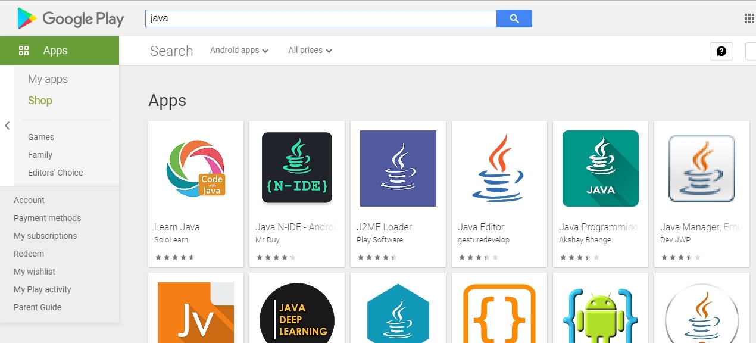
Task: Open the Learn Java app icon
Action: [x=195, y=168]
